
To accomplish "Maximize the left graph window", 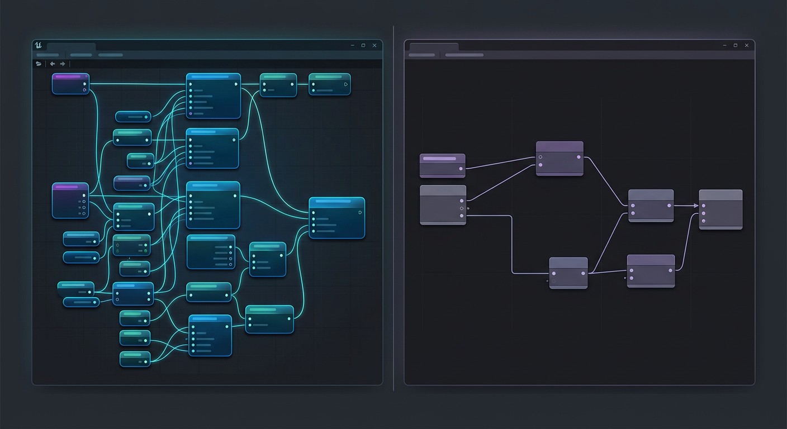I will point(363,45).
